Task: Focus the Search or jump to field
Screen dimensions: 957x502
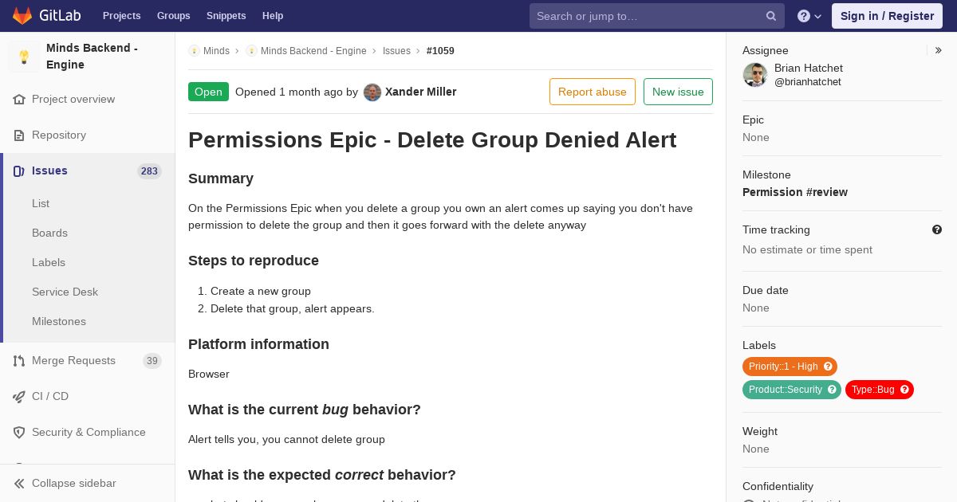Action: pos(657,16)
